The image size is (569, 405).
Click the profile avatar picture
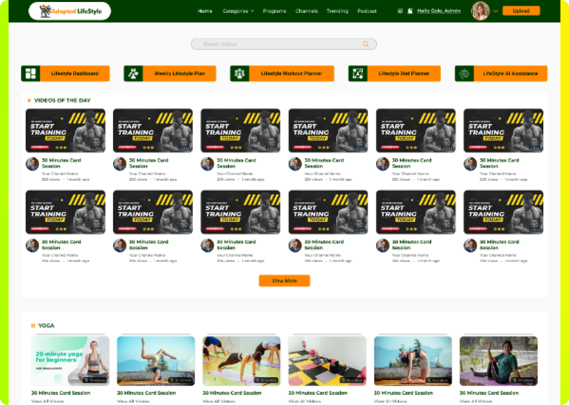(x=480, y=11)
